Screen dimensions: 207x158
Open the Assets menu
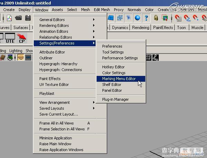point(57,10)
